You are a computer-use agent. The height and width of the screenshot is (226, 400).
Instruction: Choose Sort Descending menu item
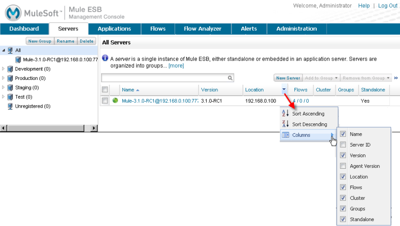click(x=309, y=124)
